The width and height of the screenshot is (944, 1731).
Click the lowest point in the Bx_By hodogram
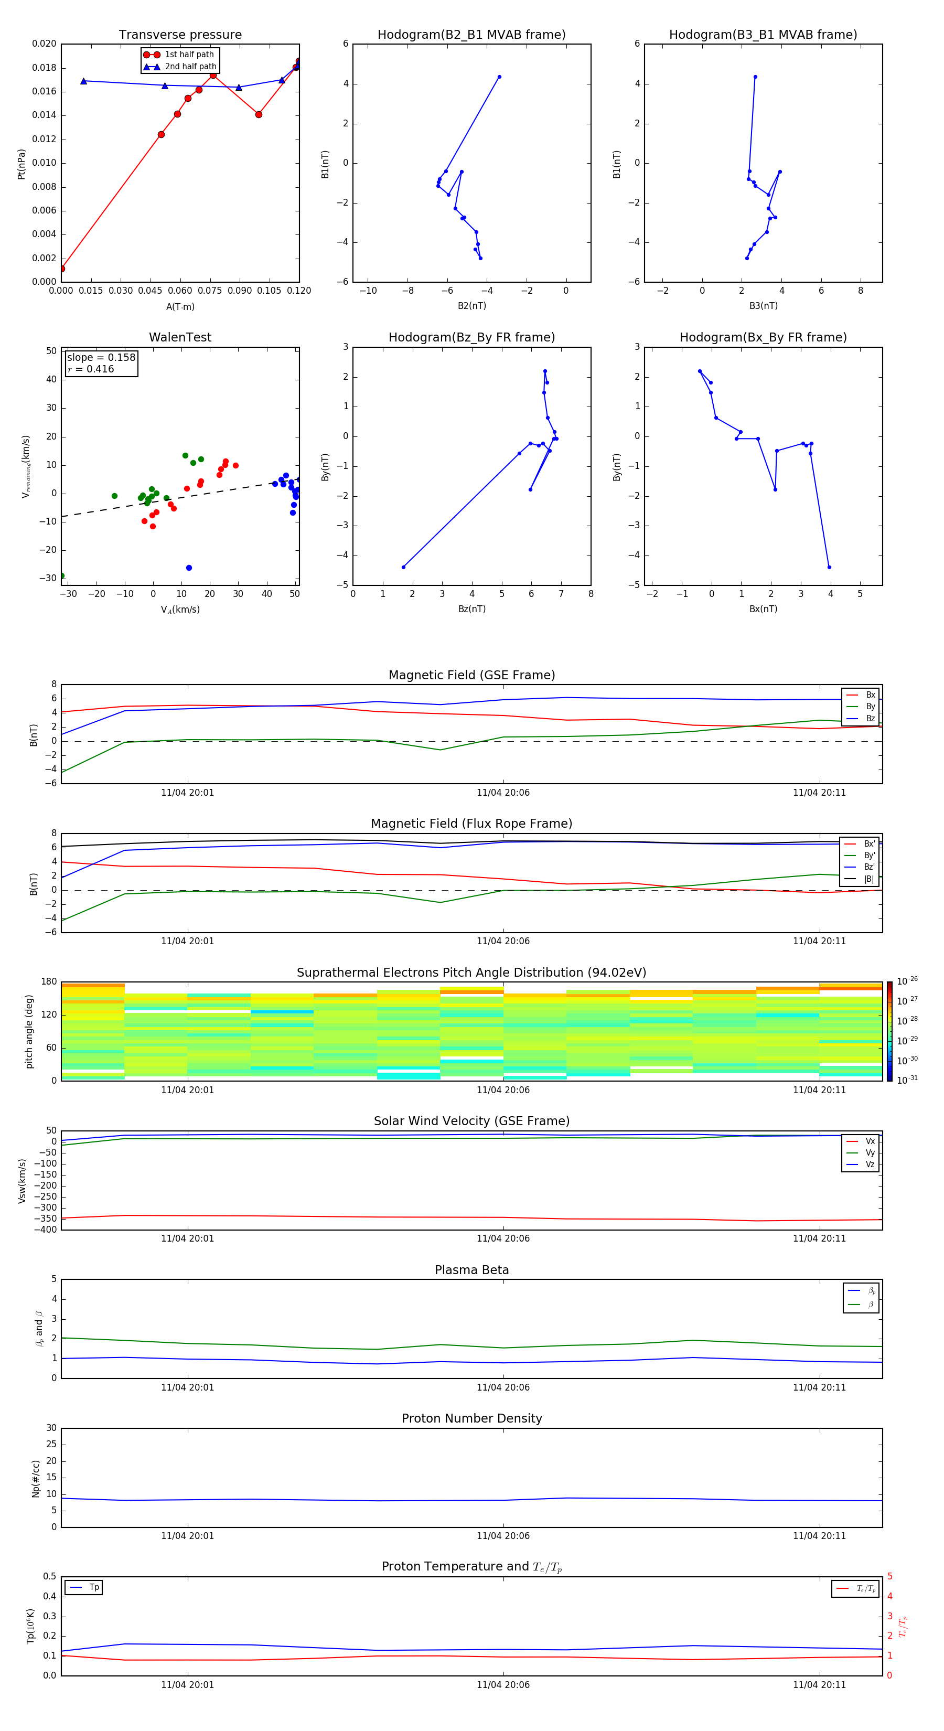click(x=829, y=567)
